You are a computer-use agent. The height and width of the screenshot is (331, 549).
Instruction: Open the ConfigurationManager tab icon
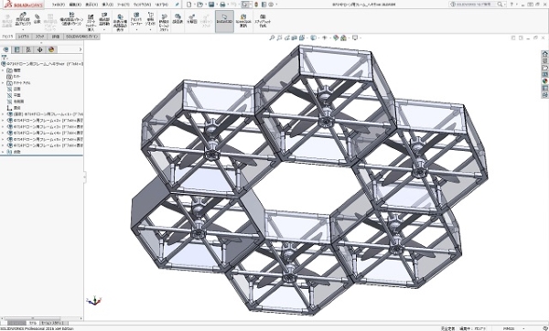pos(28,49)
